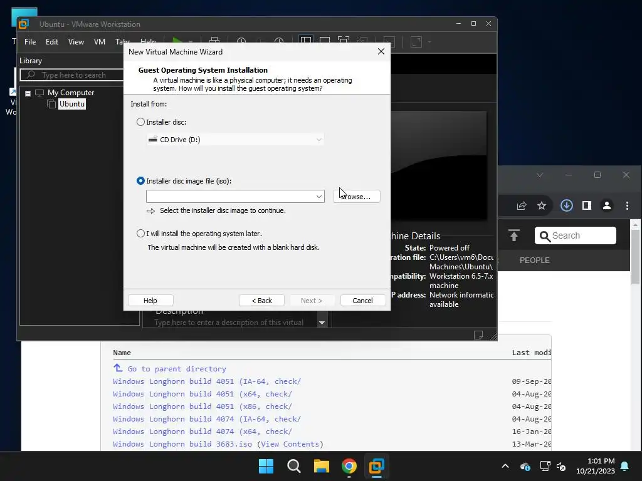Screen dimensions: 642x481
Task: Click the webpage's jump-to-top arrow icon
Action: [514, 235]
